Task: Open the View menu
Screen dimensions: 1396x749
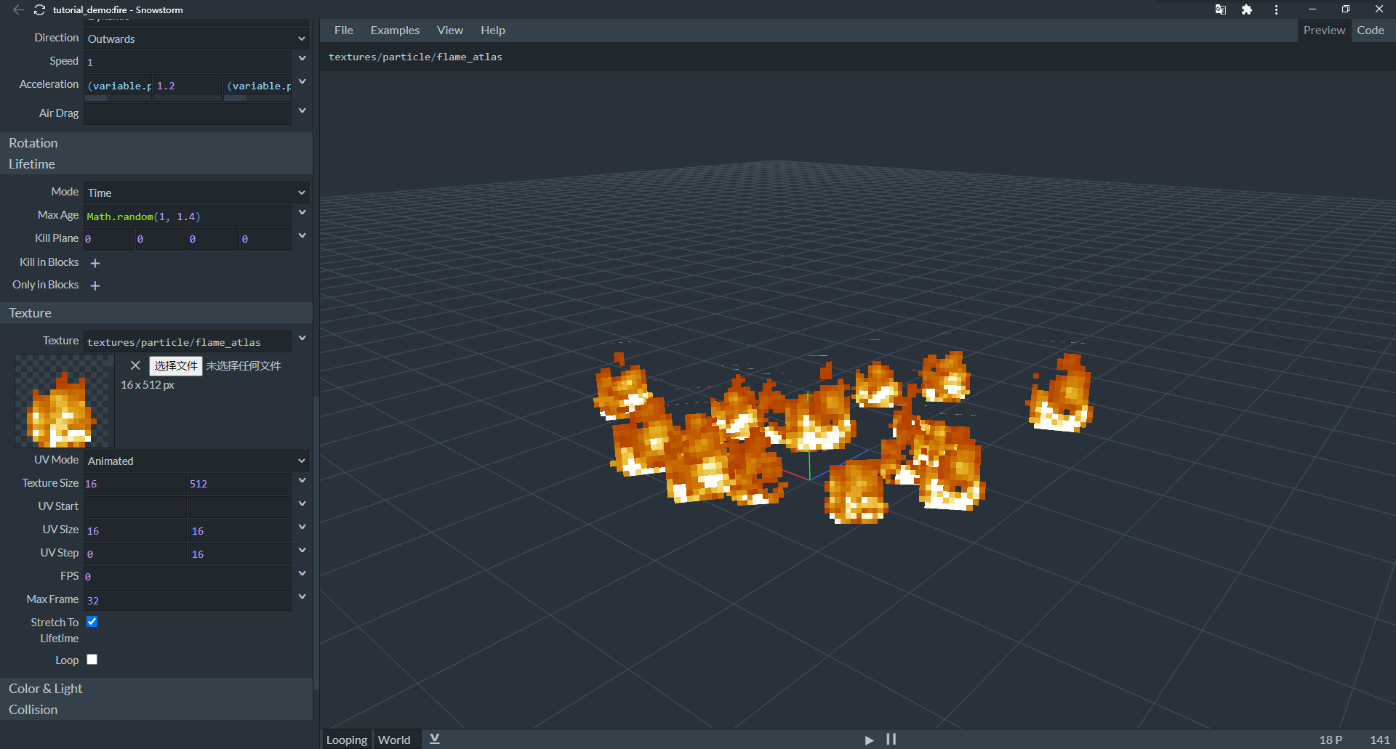Action: point(450,31)
